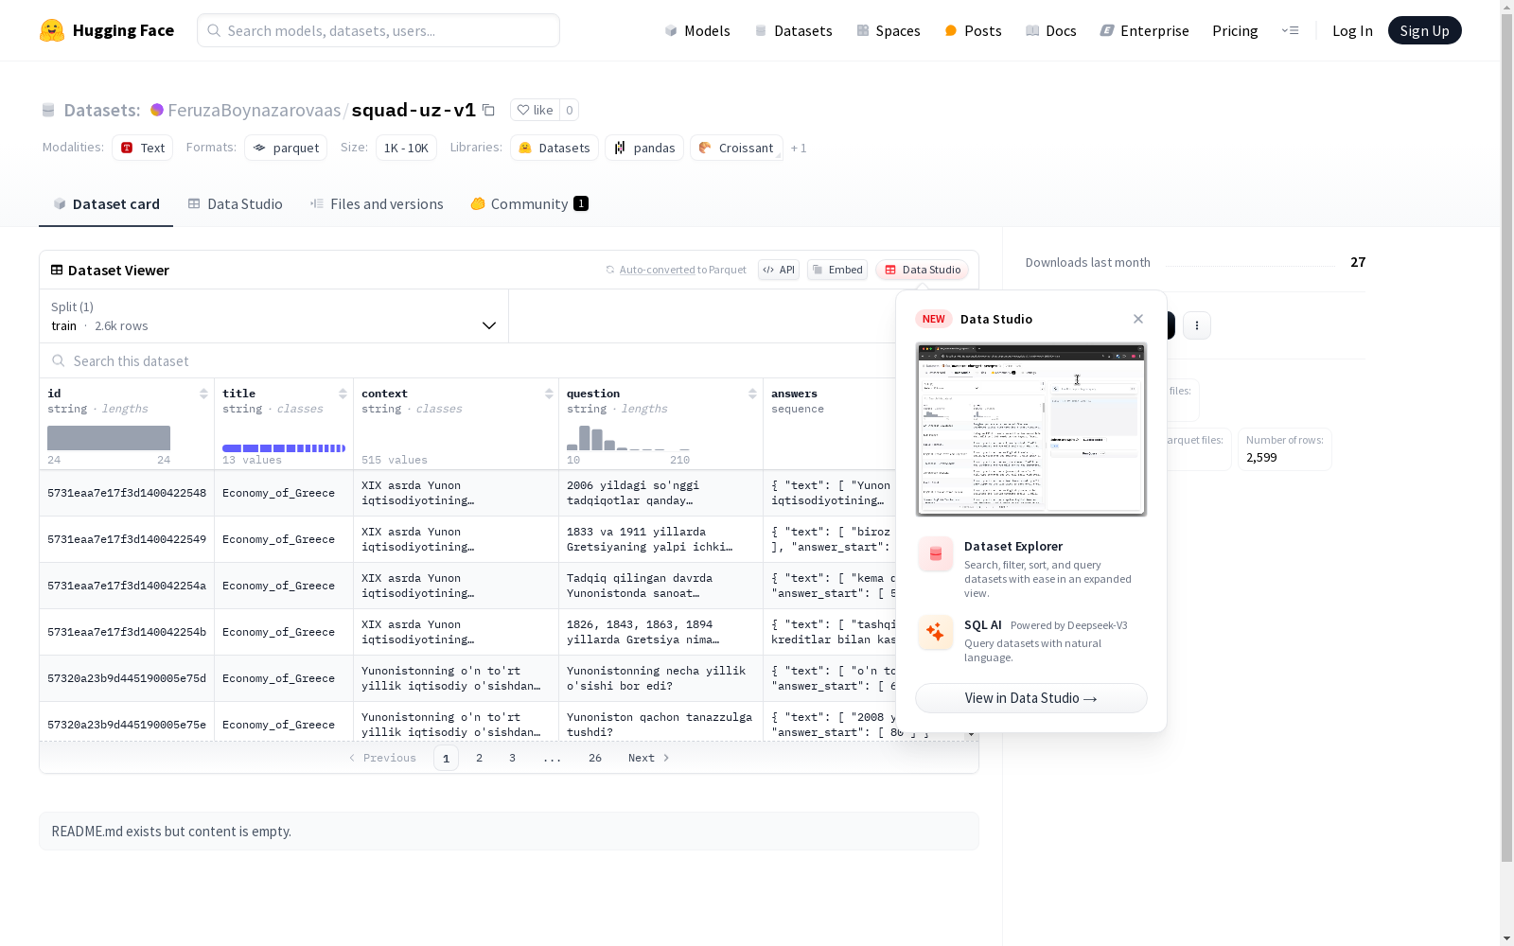Screen dimensions: 1514x946
Task: Select the Croissant library tag
Action: point(736,148)
